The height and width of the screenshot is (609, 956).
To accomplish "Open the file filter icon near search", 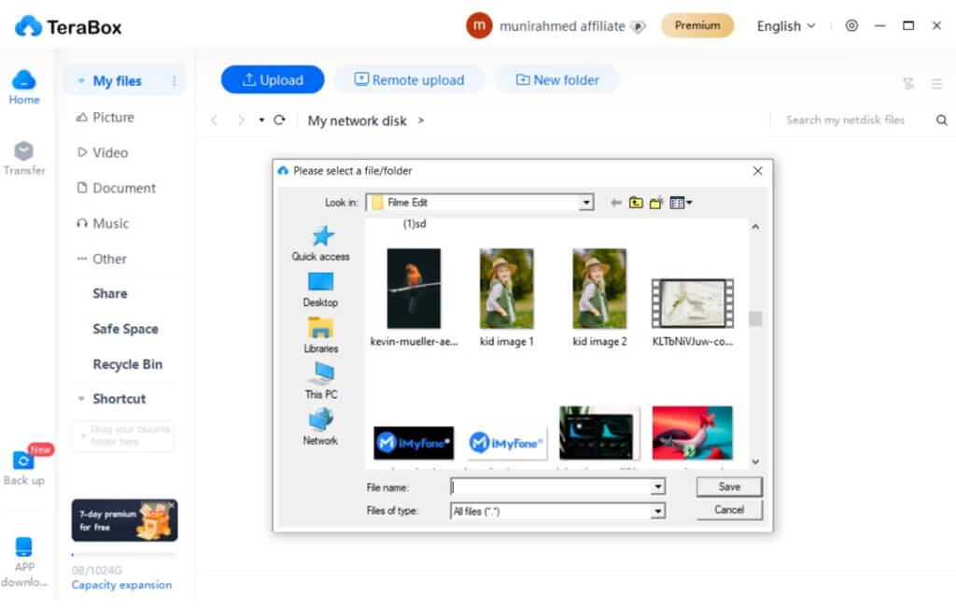I will pos(907,83).
